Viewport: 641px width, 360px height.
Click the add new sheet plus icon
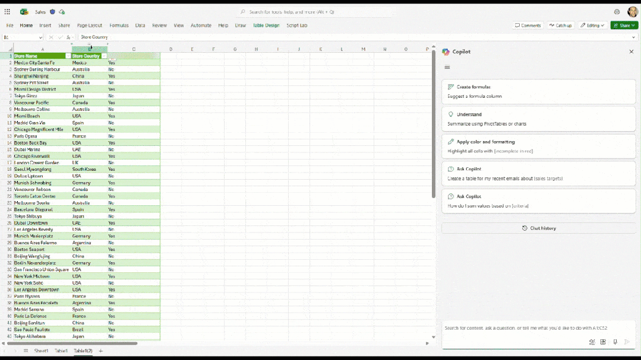point(100,351)
